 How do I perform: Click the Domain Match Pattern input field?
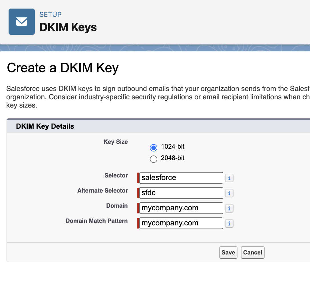[181, 223]
